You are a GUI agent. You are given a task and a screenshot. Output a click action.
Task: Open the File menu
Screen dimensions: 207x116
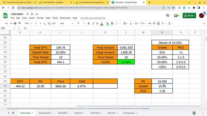[x=12, y=18]
